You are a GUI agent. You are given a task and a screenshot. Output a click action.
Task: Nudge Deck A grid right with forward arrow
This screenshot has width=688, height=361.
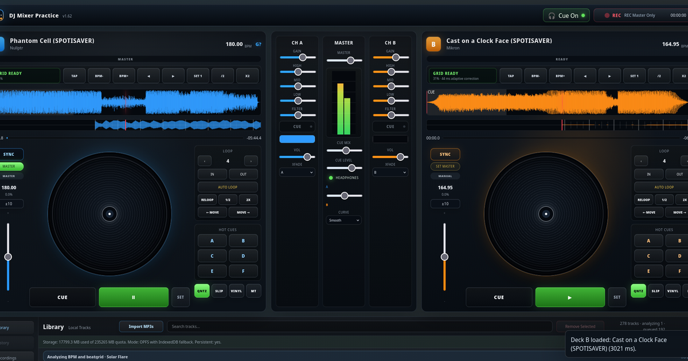(x=173, y=76)
